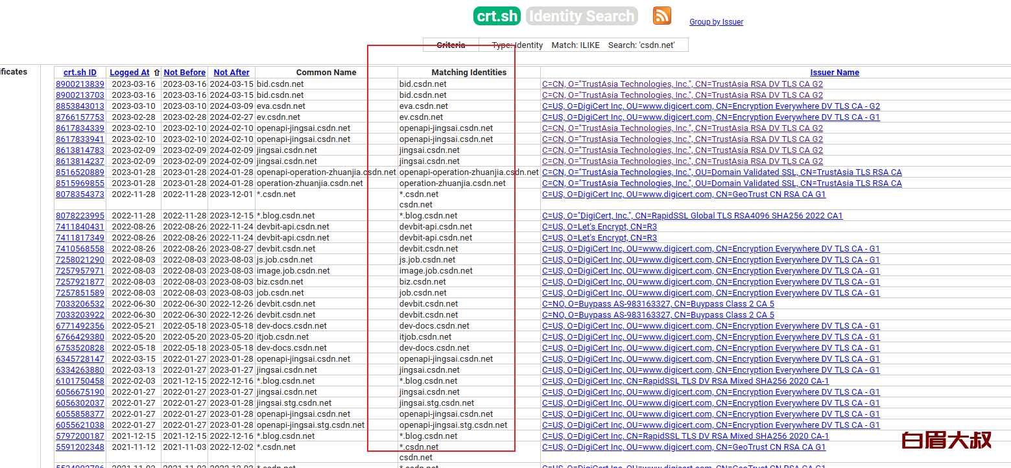Open certificate ID 7033203922
Viewport: 1011px width, 468px height.
[80, 315]
